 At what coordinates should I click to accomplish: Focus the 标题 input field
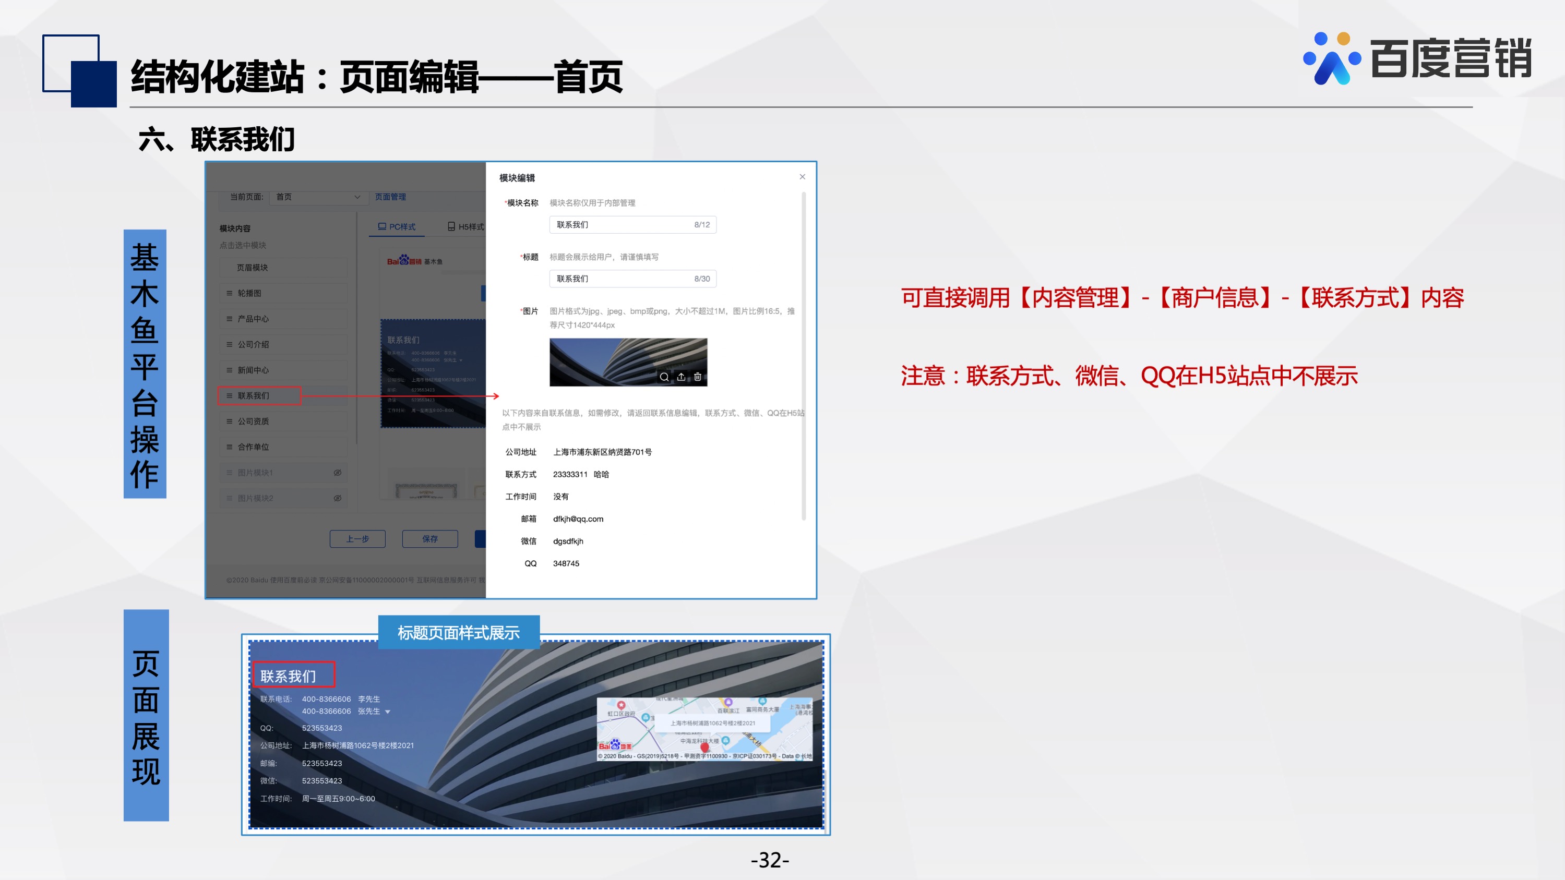(632, 279)
